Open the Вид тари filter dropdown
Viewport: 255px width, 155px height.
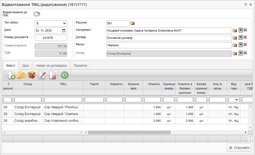[x=234, y=100]
